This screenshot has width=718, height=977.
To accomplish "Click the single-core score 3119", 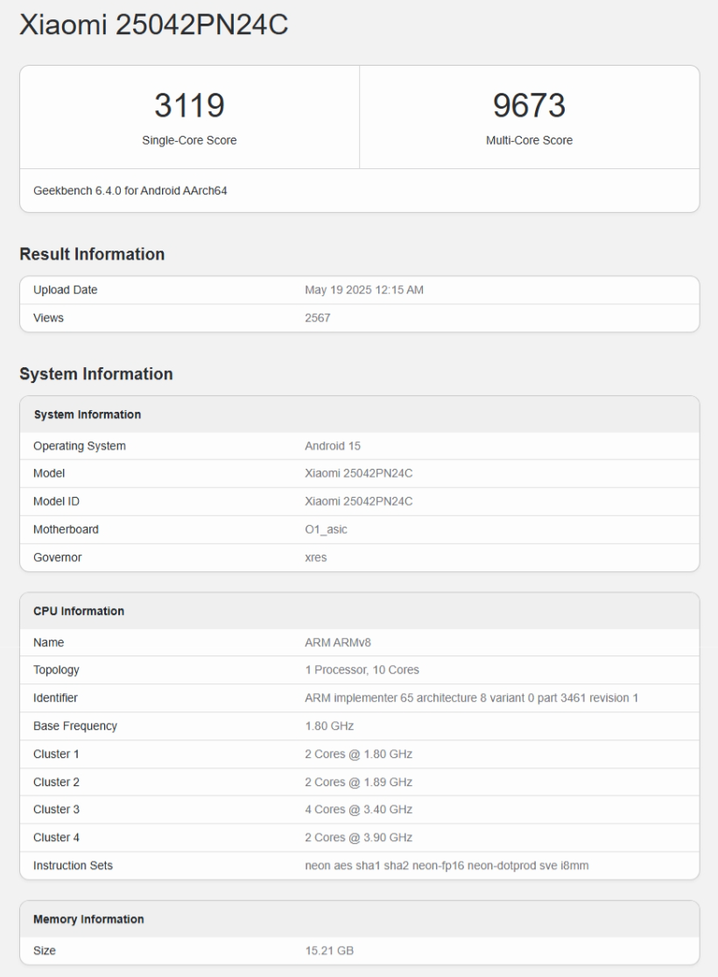I will 189,106.
